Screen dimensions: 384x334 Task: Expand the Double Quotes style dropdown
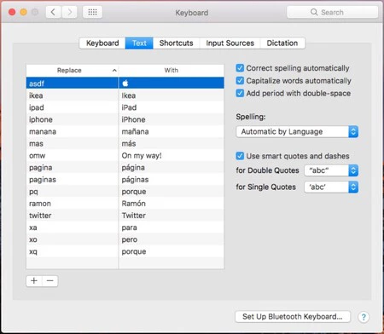point(331,170)
